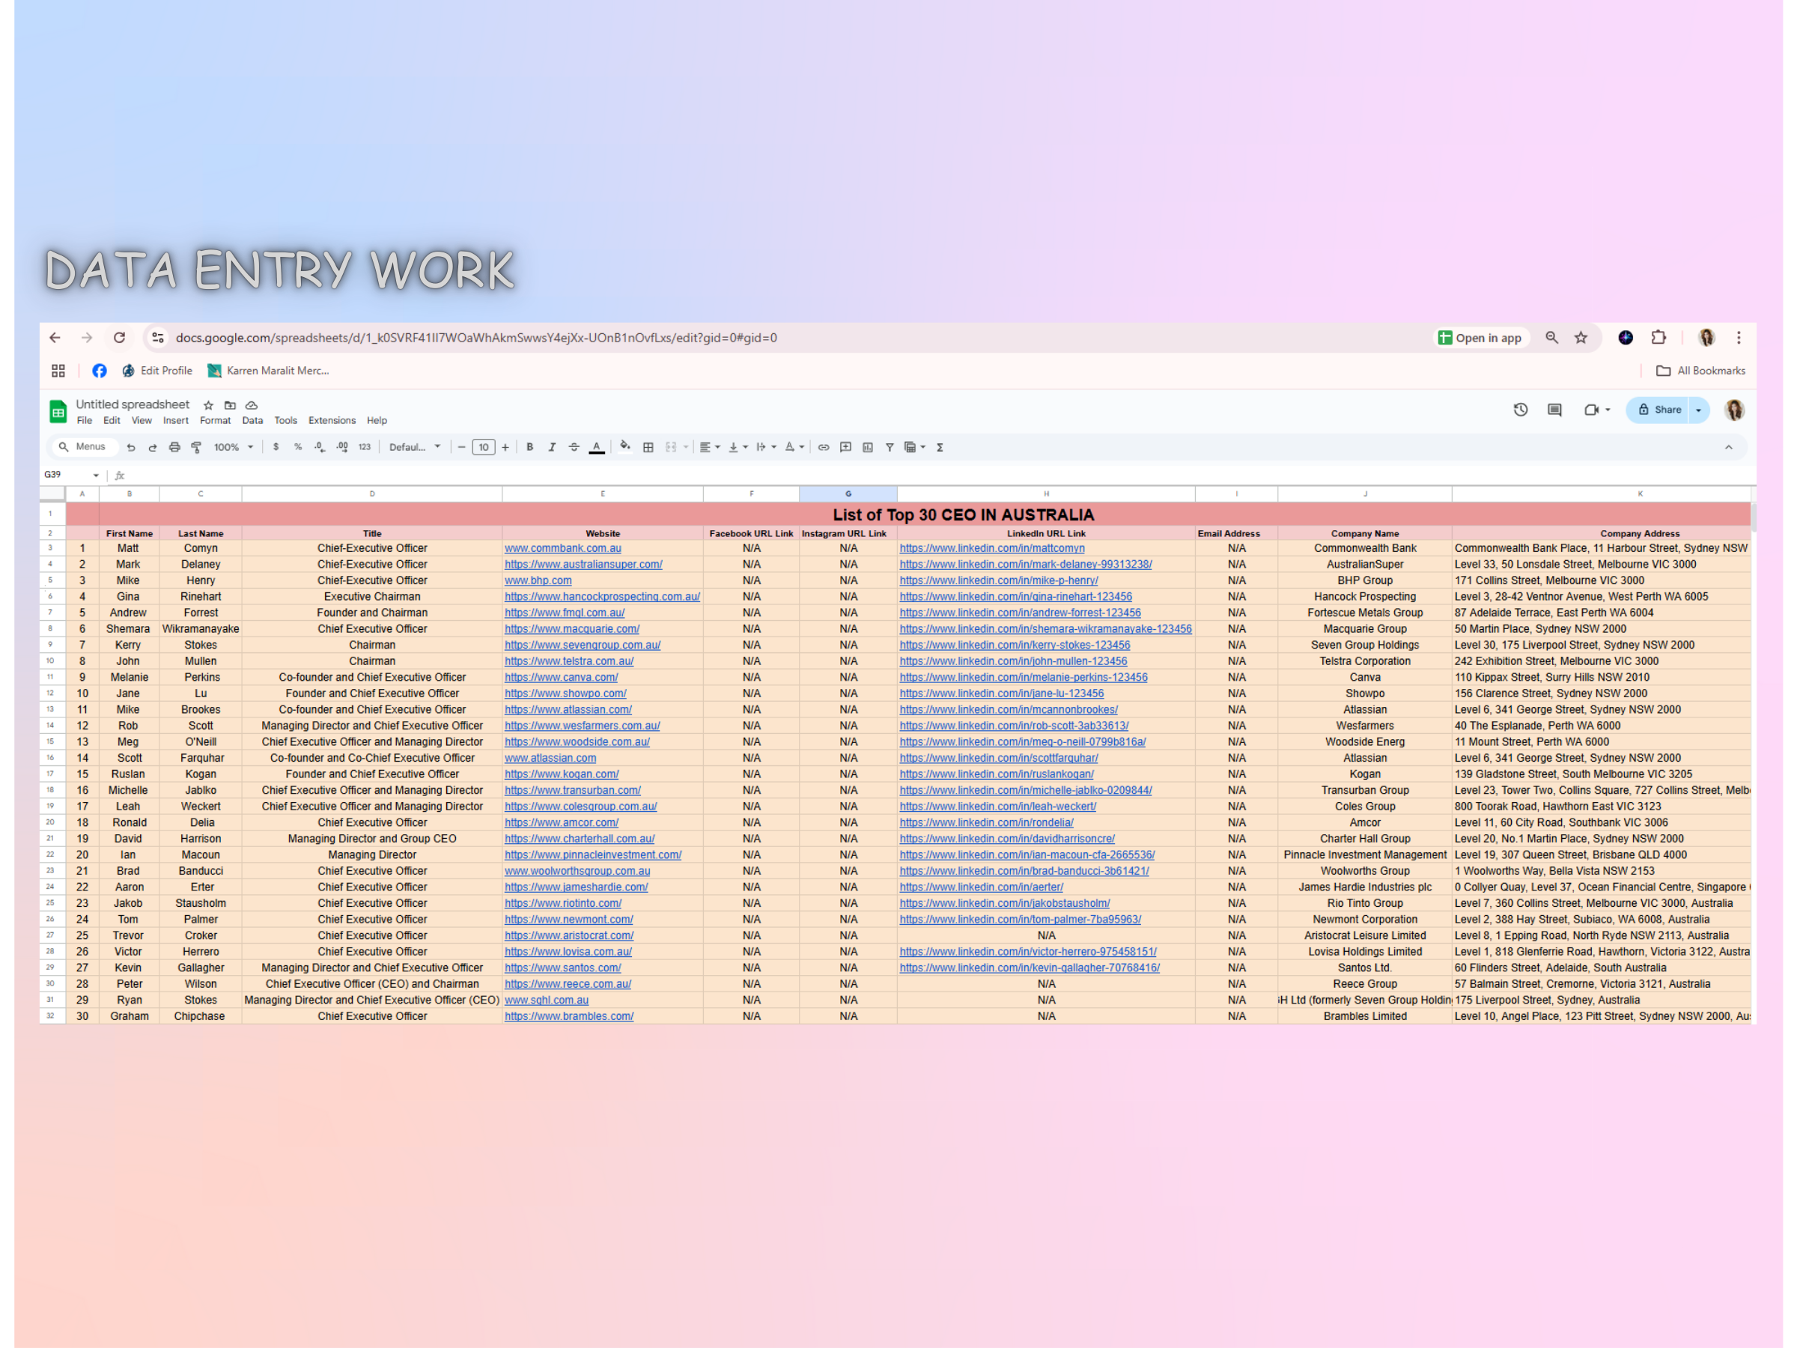Open the 100% zoom dropdown
The width and height of the screenshot is (1797, 1348).
click(x=233, y=447)
